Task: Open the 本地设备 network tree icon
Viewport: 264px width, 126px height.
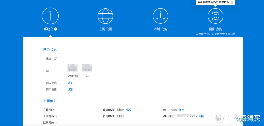Action: coord(160,16)
